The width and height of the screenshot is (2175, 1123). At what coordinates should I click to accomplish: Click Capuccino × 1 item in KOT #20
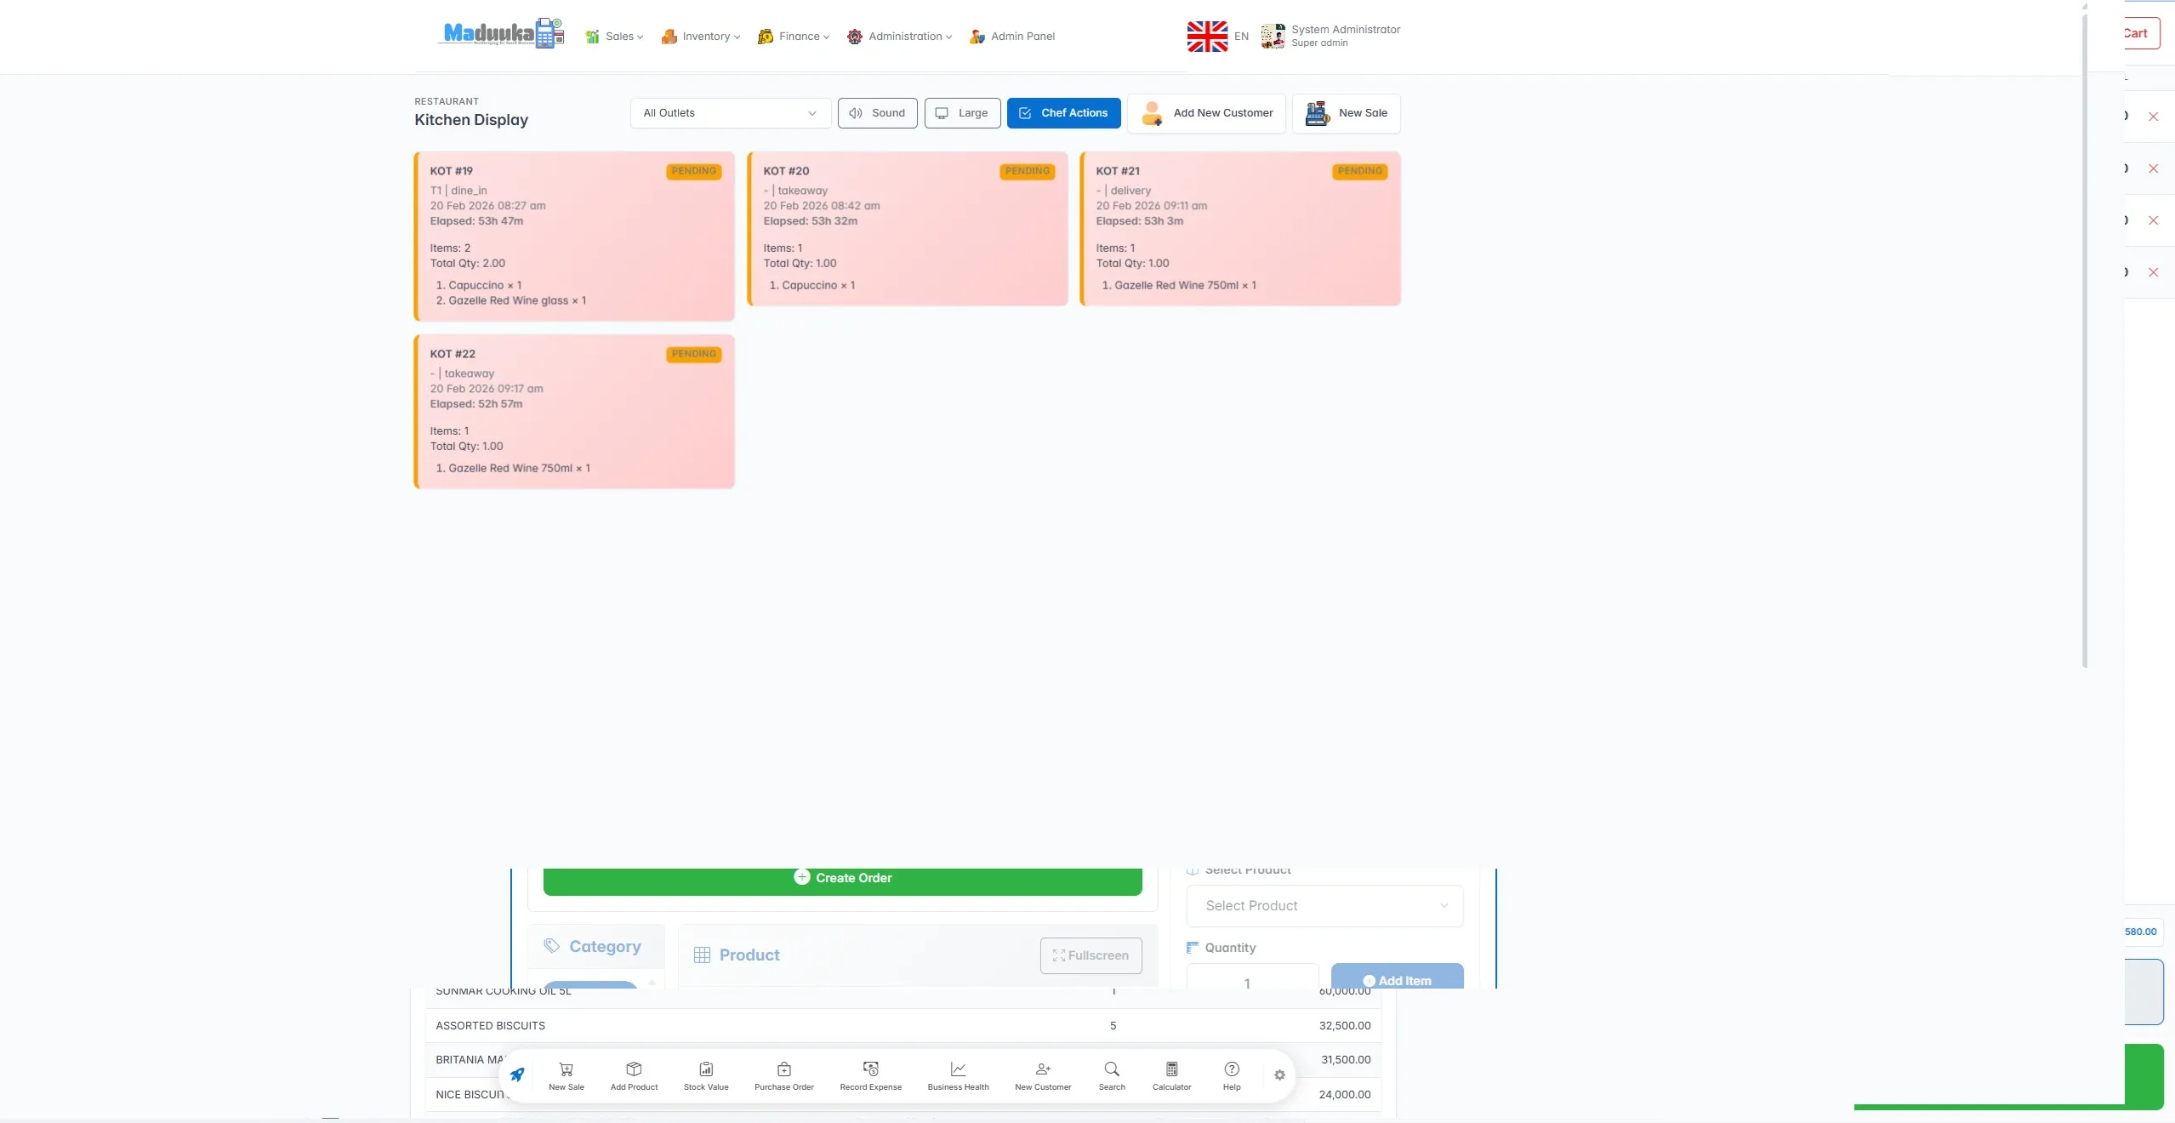click(817, 286)
